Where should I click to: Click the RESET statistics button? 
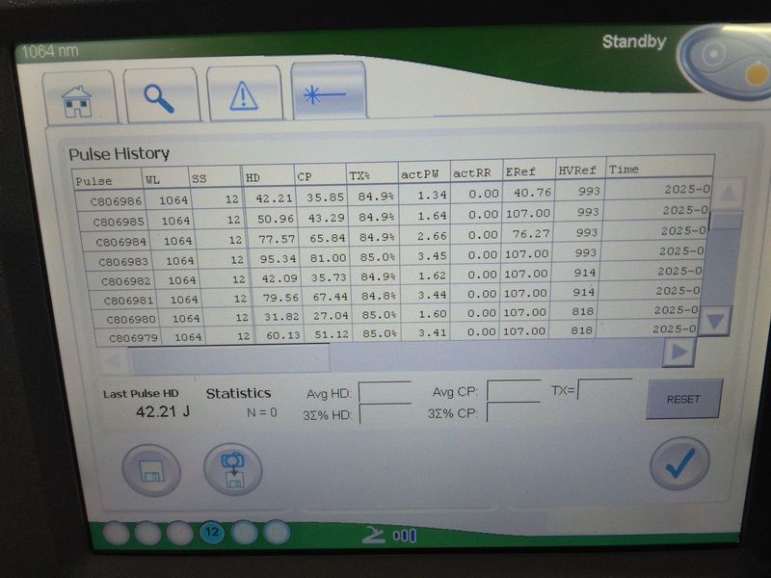tap(684, 399)
